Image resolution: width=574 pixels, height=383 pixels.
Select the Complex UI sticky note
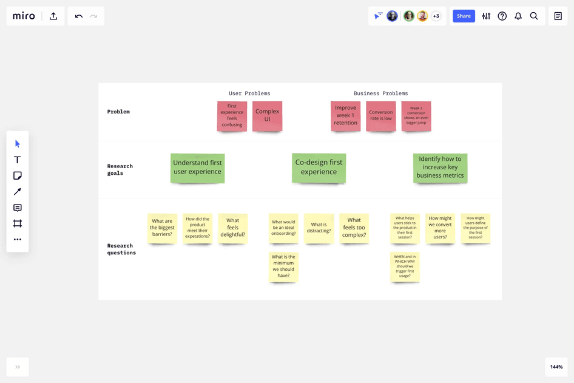pos(267,115)
